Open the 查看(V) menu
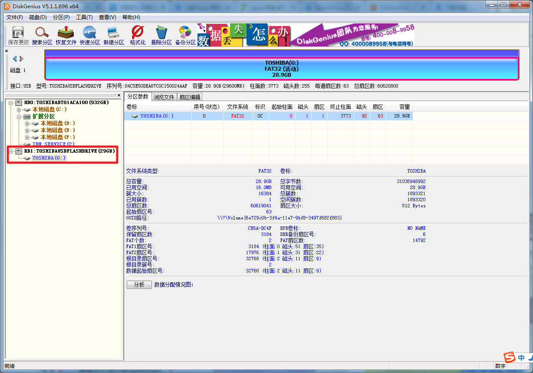This screenshot has width=533, height=373. tap(108, 17)
